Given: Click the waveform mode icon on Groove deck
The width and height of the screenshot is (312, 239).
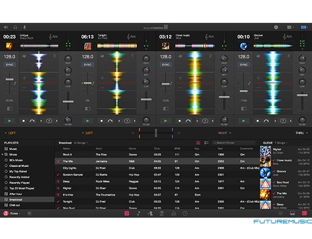Looking at the screenshot, I should (258, 57).
